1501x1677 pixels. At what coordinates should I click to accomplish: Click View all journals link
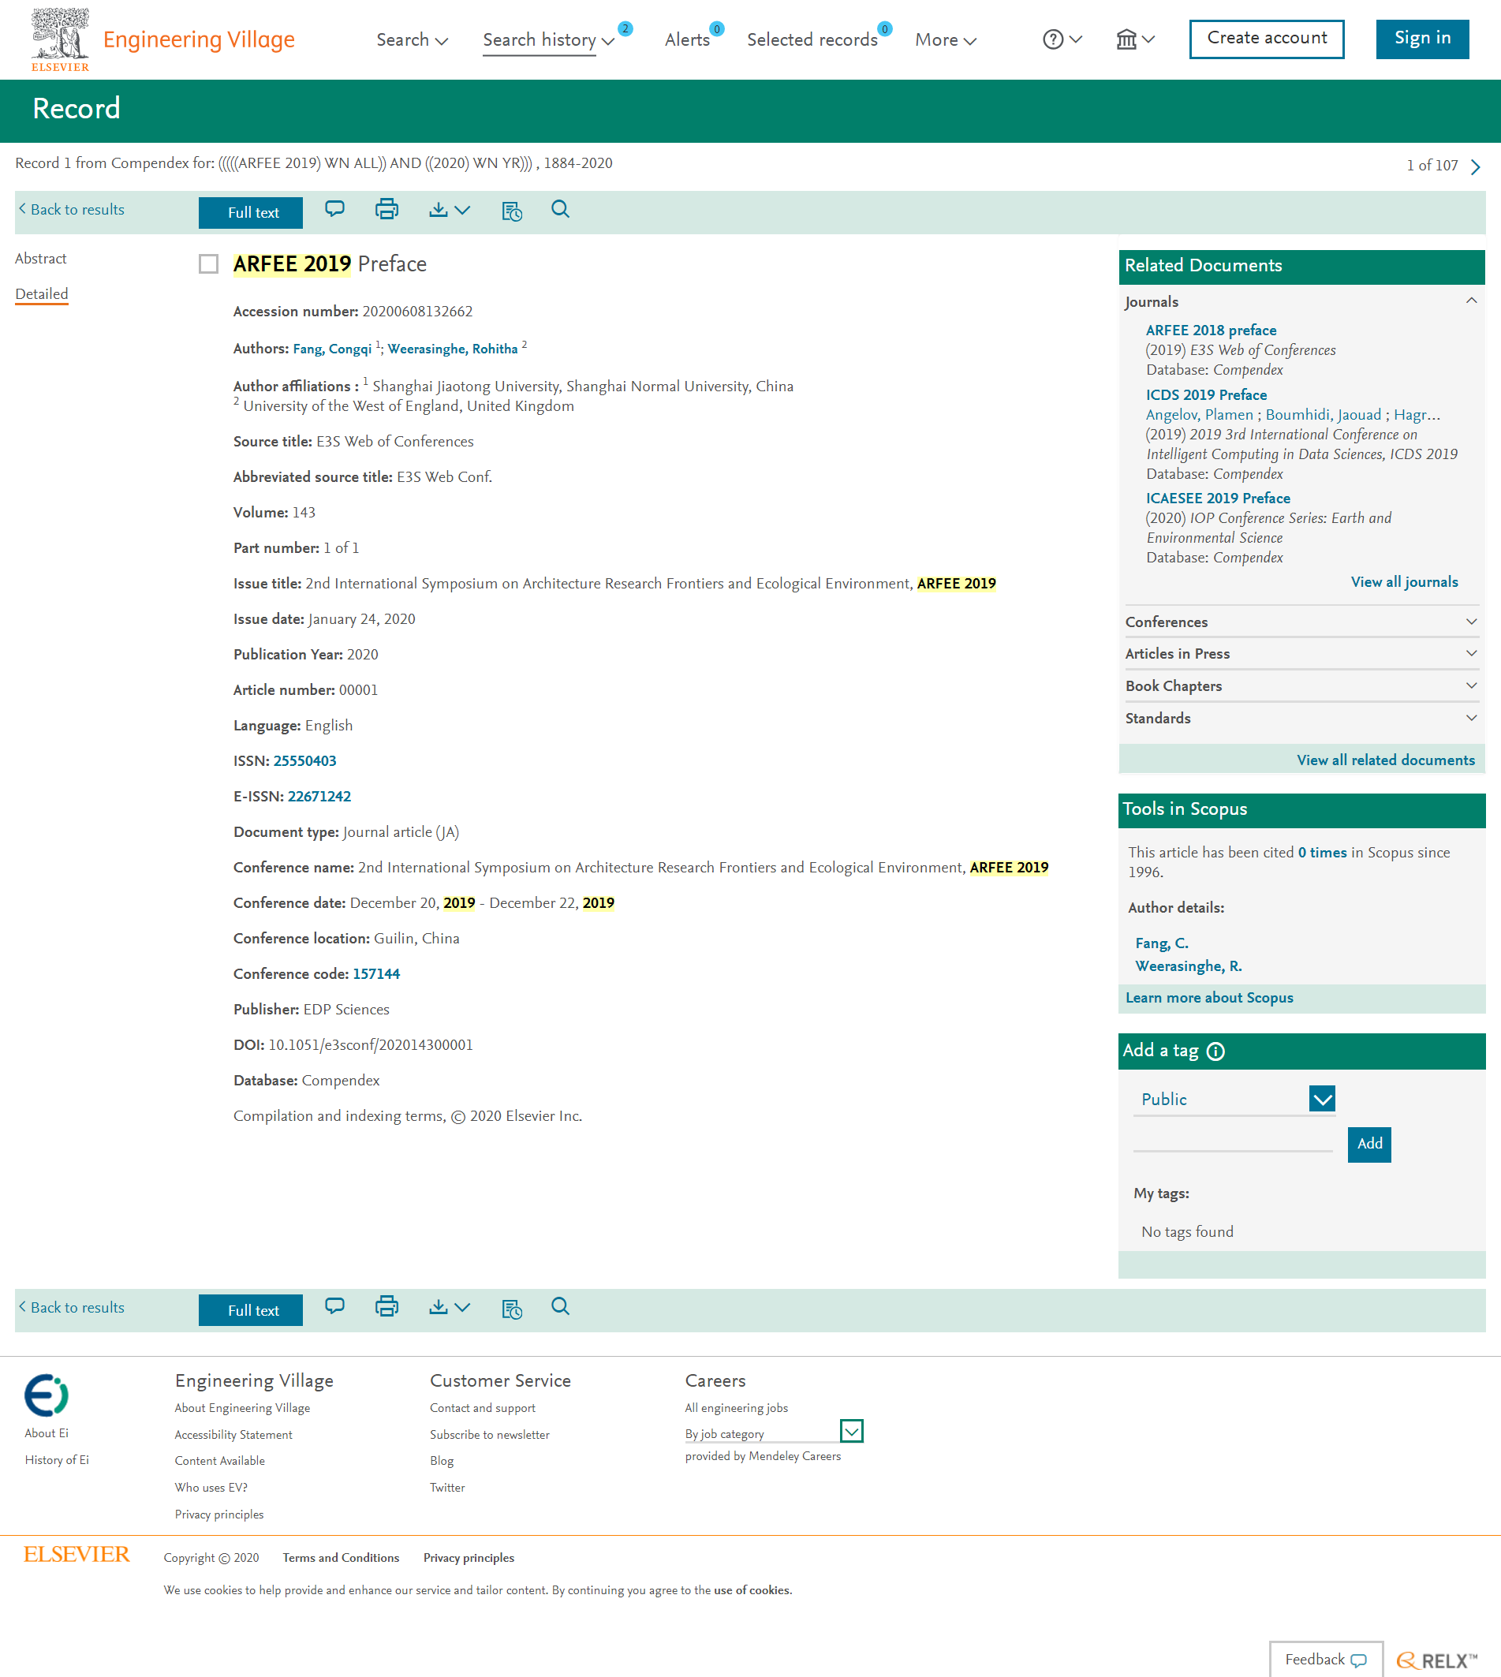1404,581
